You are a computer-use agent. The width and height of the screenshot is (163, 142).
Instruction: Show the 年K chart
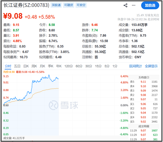tap(59, 66)
